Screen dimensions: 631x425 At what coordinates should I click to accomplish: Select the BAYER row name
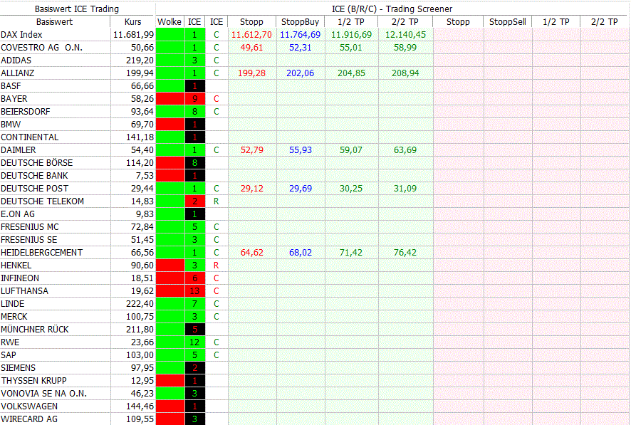(x=14, y=99)
